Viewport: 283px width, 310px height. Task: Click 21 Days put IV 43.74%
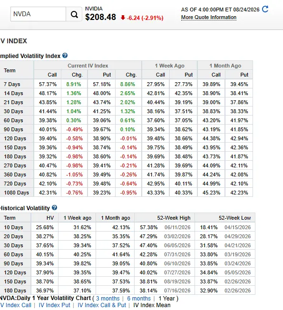coord(102,102)
